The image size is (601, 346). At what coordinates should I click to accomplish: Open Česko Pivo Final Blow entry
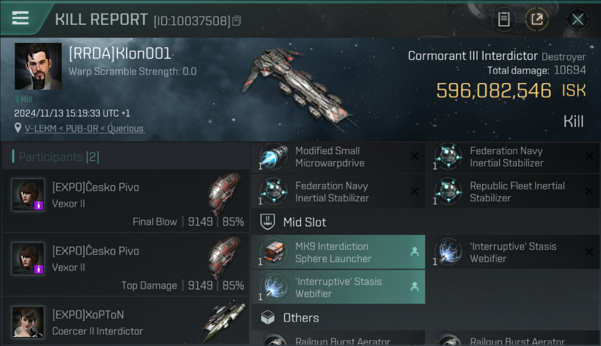point(126,201)
